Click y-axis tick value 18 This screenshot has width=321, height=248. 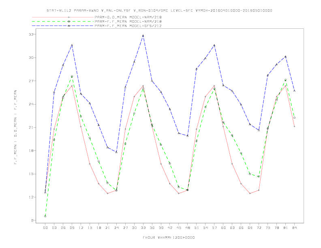point(31,151)
